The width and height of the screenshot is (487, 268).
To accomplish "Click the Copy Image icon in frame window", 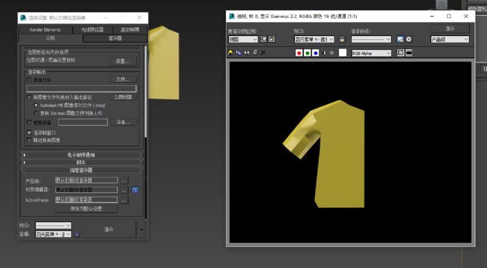I will tap(238, 52).
